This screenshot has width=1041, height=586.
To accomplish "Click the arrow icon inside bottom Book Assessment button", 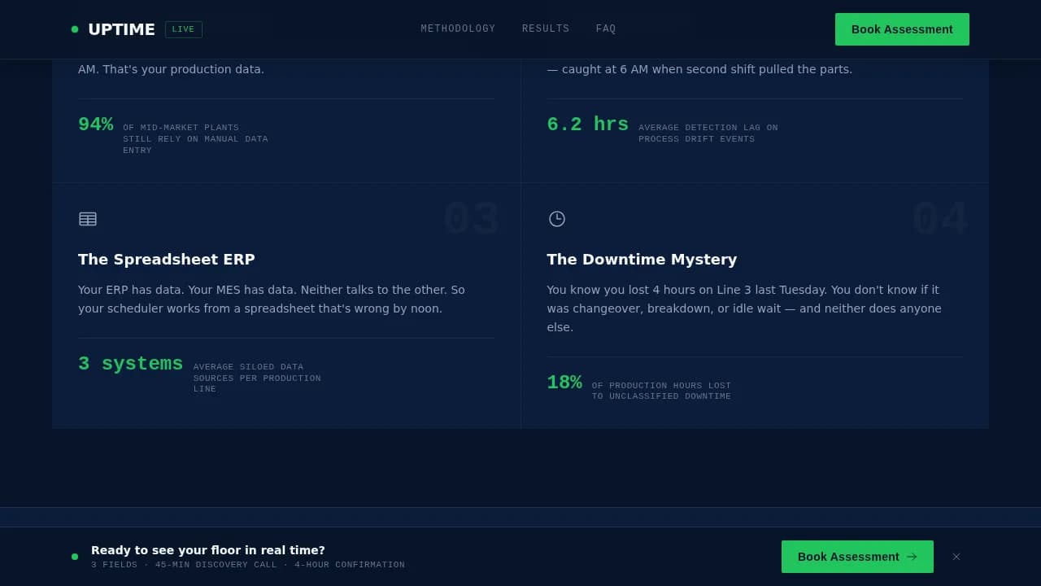I will [910, 557].
